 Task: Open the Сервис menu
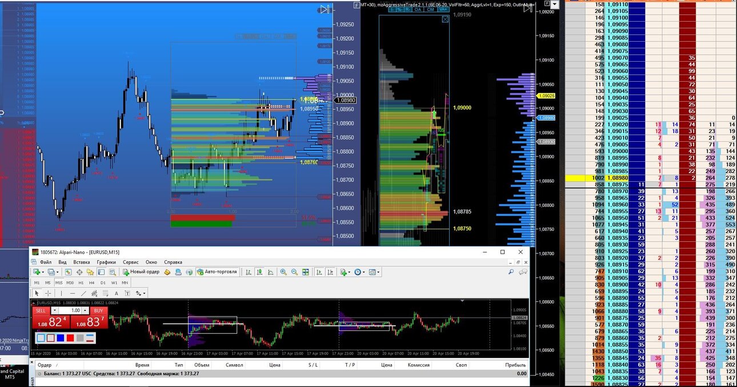click(x=130, y=262)
